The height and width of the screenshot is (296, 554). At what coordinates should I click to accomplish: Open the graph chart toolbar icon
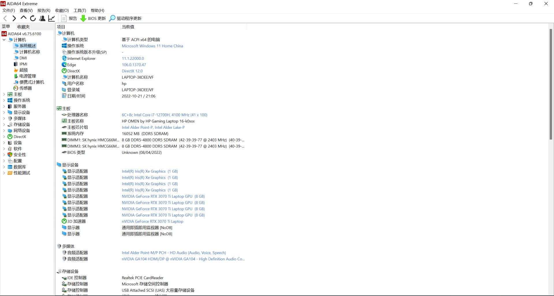(51, 18)
